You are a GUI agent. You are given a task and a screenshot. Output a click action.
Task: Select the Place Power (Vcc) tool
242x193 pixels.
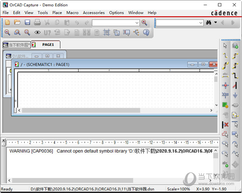(225, 95)
